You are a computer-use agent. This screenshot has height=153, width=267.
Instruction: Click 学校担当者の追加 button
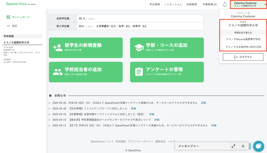86,72
